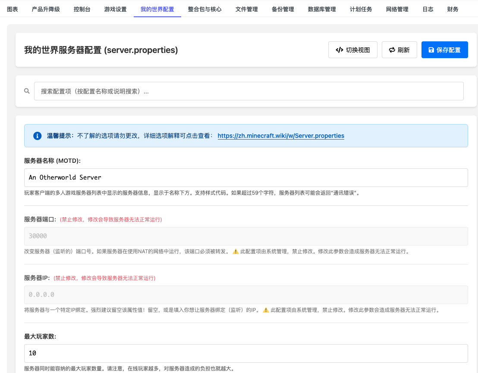Switch to the 图表 tab
Screen dimensions: 478x373
(13, 9)
